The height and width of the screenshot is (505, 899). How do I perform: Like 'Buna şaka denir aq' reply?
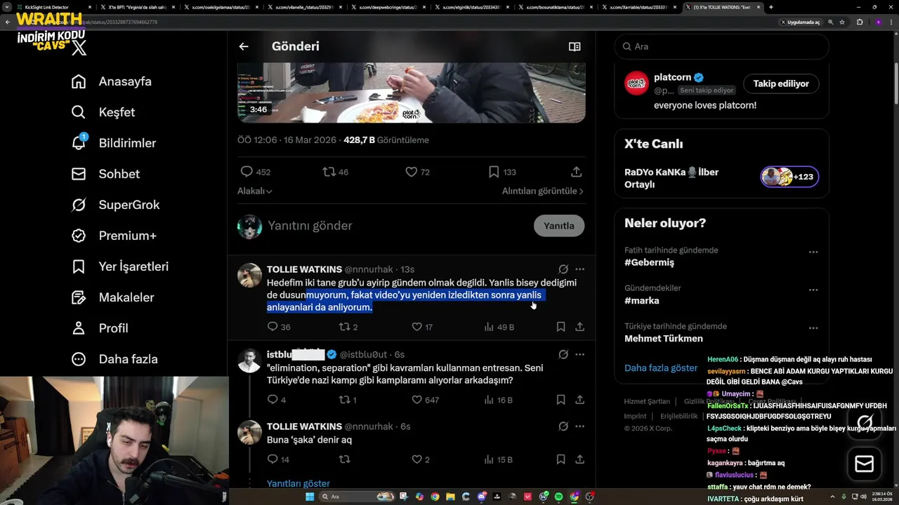point(420,459)
